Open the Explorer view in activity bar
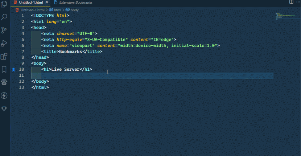 pos(4,5)
